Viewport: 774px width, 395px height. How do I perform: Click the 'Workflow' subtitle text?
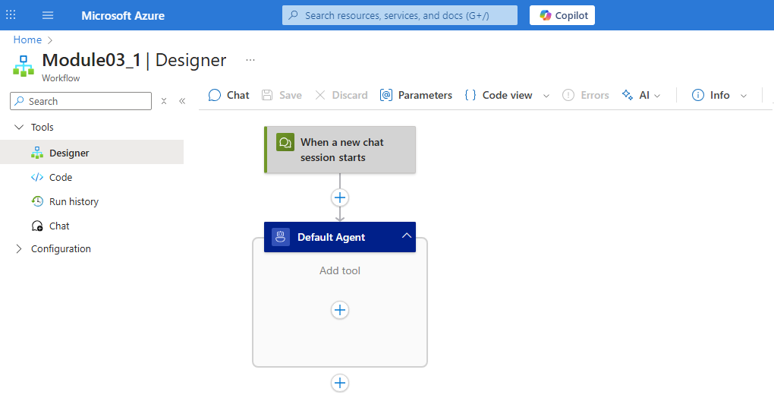(61, 78)
